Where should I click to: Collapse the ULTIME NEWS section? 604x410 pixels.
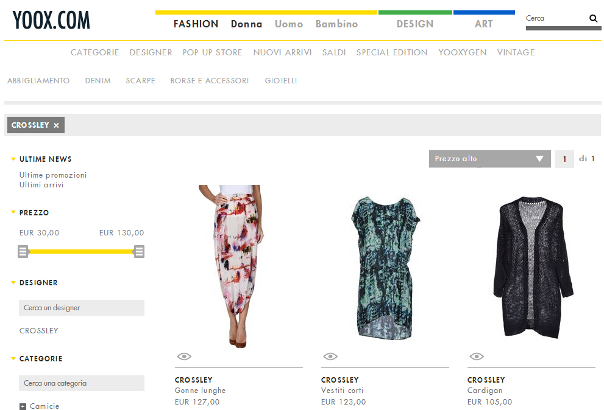click(x=13, y=159)
